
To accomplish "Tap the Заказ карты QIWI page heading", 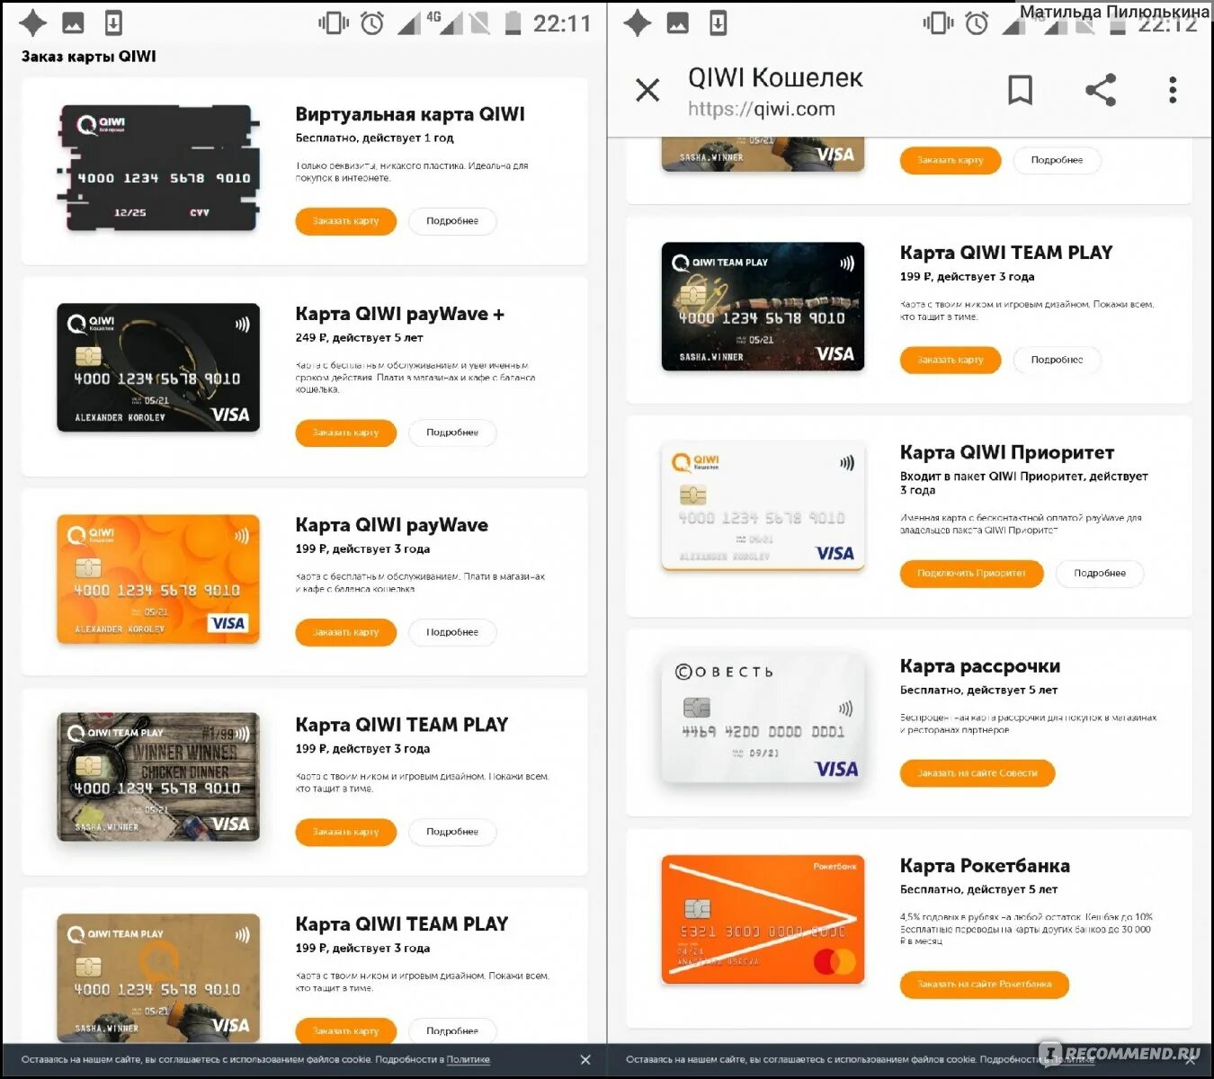I will (89, 56).
